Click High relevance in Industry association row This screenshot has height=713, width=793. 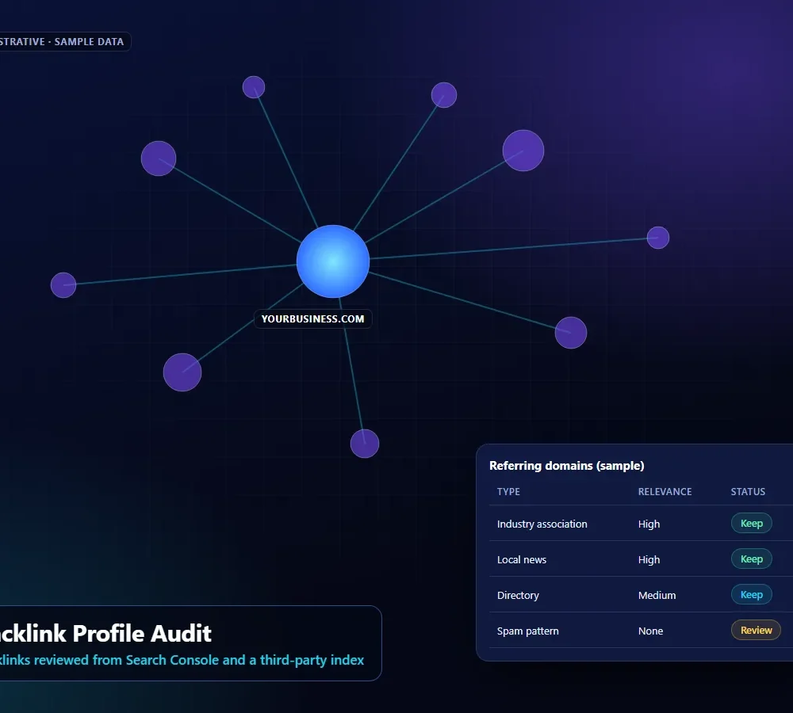click(x=649, y=524)
